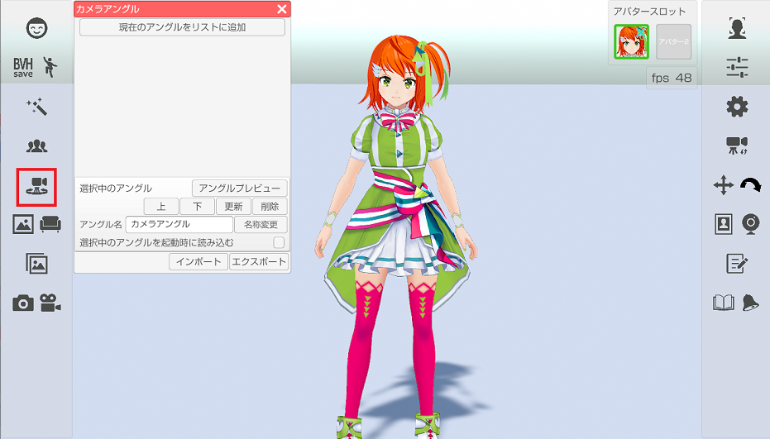Select the アバター2 empty slot
The height and width of the screenshot is (439, 770).
(674, 41)
